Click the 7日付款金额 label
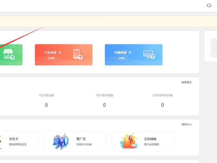The image size is (217, 163). point(46,95)
